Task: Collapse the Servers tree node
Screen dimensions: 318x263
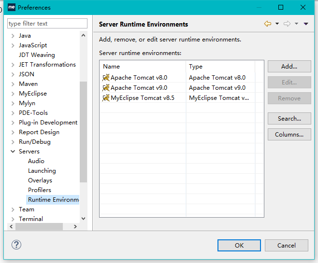Action: coord(13,152)
